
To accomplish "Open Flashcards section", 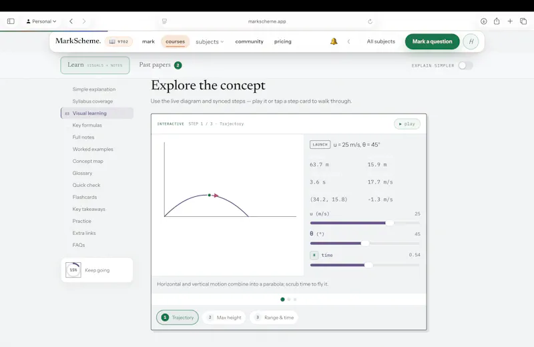I will click(x=85, y=197).
